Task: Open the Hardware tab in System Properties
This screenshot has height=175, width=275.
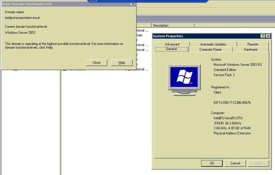Action: 251,49
